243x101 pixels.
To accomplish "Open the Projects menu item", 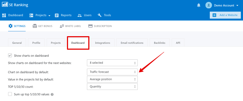I will pos(41,15).
